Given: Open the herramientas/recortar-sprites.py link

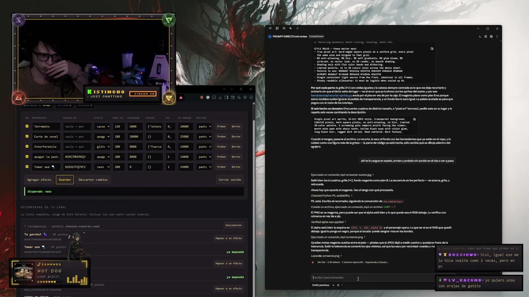Looking at the screenshot, I should pos(331,95).
